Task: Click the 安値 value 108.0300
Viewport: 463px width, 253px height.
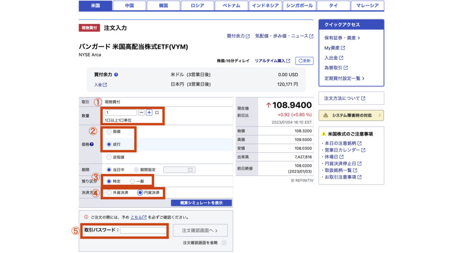Action: pos(303,148)
